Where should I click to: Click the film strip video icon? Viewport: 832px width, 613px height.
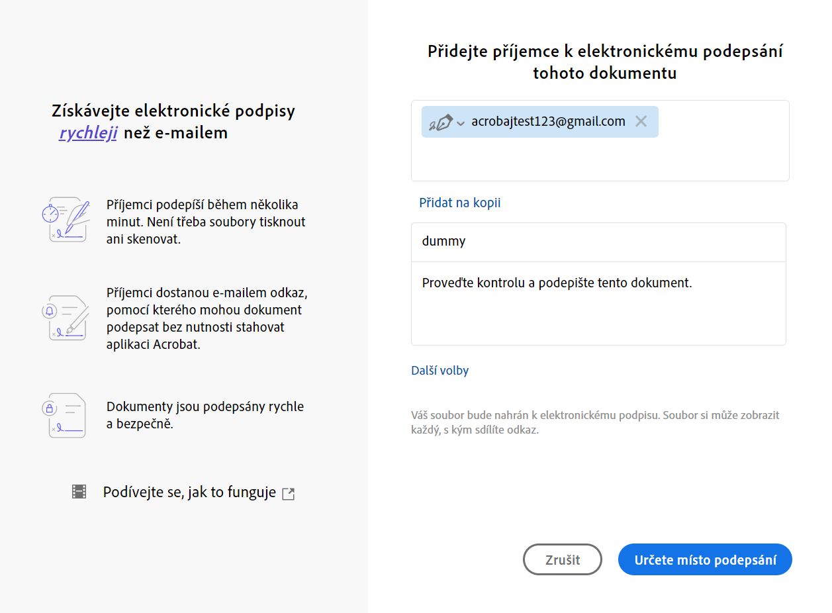pyautogui.click(x=79, y=492)
